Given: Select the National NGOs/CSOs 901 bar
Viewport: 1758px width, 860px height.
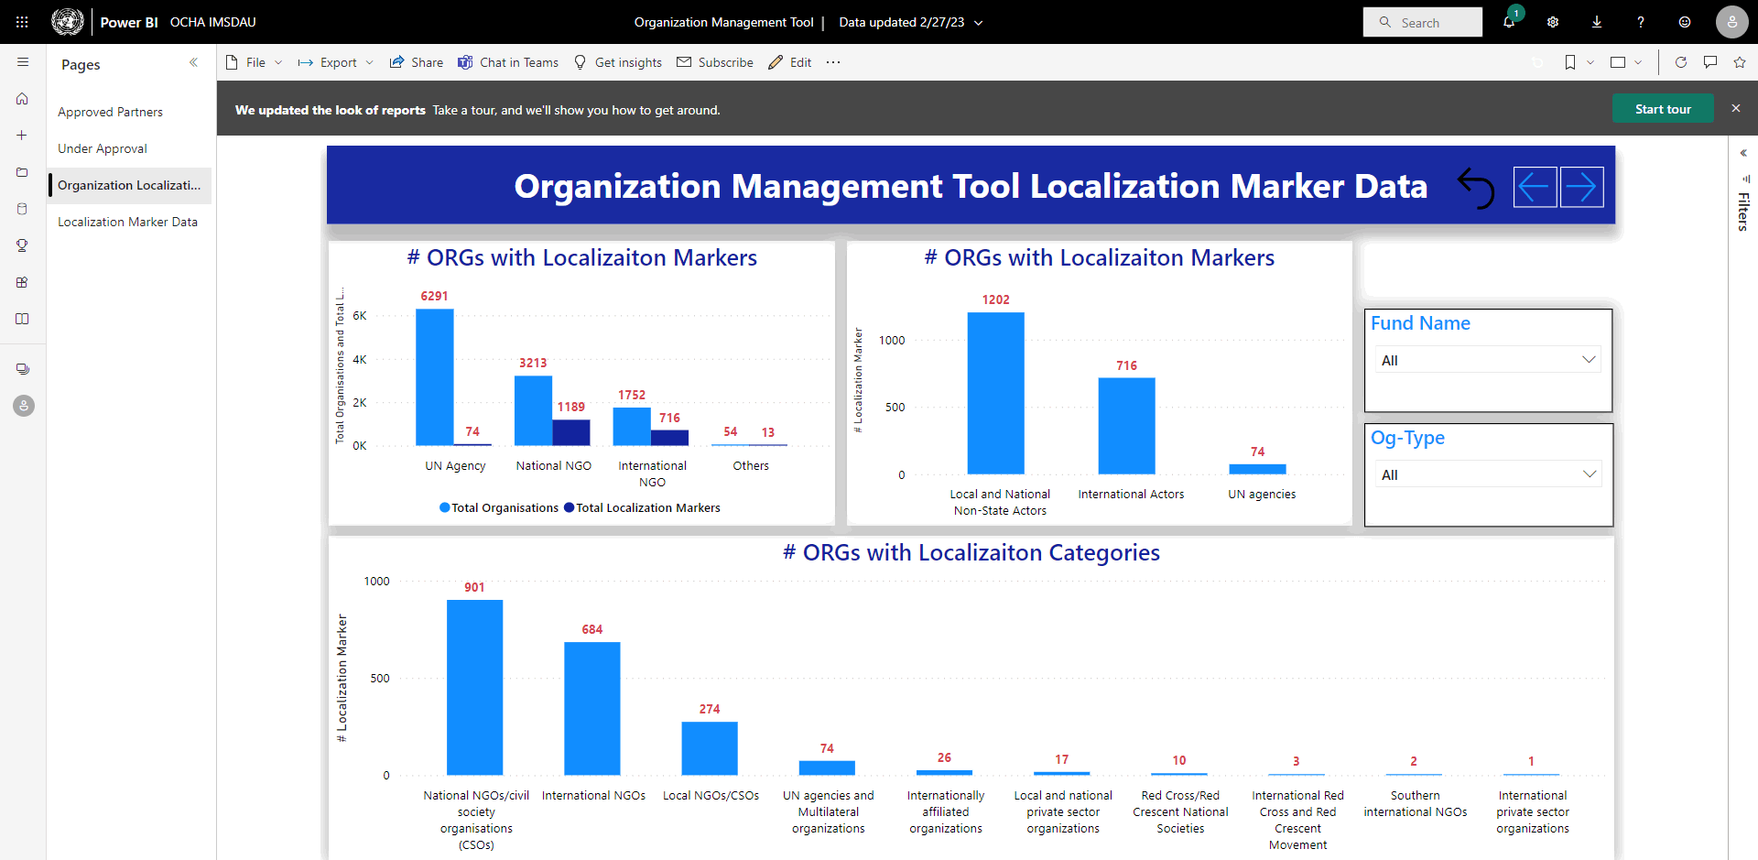Looking at the screenshot, I should pos(474,688).
